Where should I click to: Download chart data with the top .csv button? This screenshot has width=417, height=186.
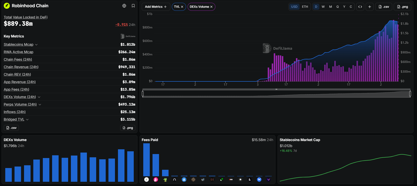384,7
